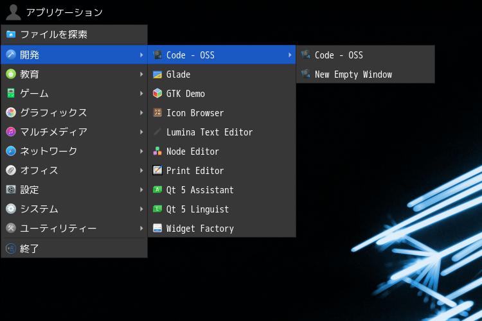Open ファイルを探索 menu entry

tap(74, 35)
